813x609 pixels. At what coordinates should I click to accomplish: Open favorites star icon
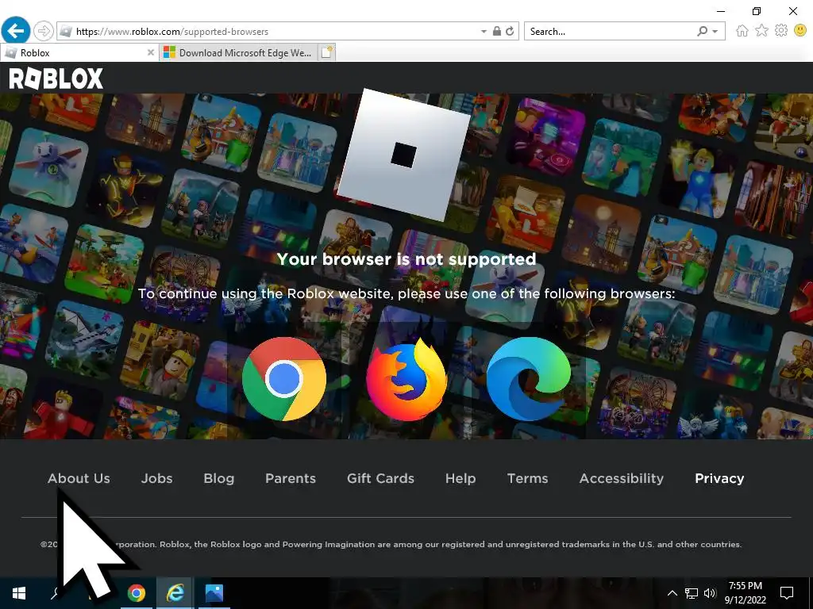tap(761, 31)
